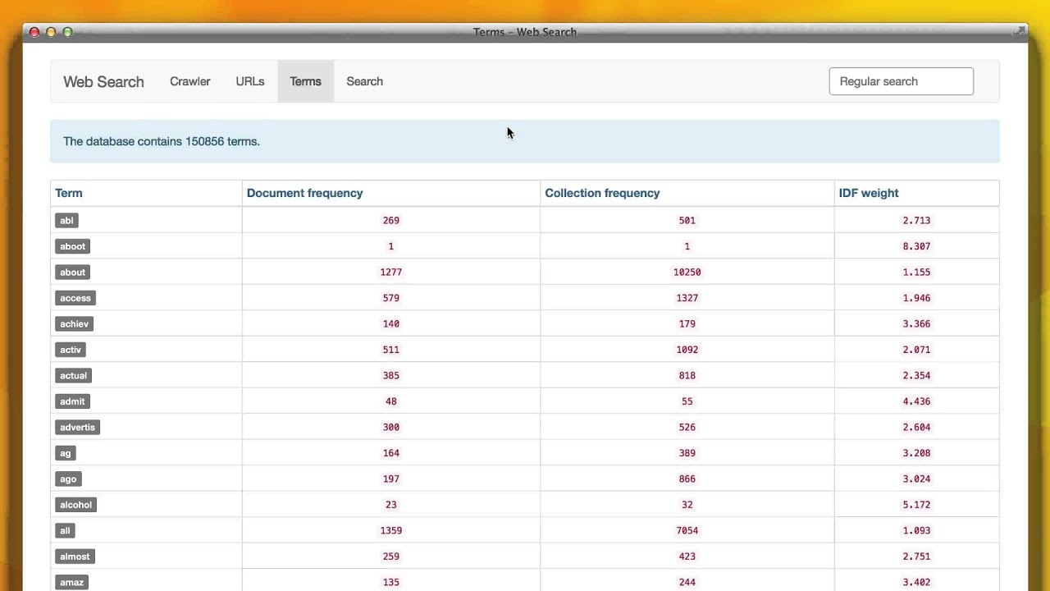Screen dimensions: 1050x591
Task: Select the Terms tab
Action: [305, 81]
